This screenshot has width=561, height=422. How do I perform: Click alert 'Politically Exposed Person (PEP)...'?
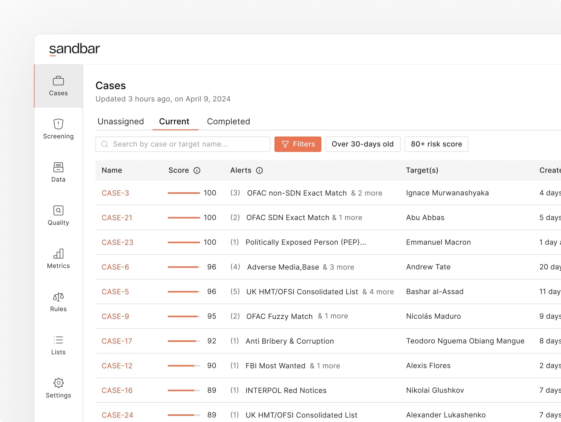coord(306,242)
